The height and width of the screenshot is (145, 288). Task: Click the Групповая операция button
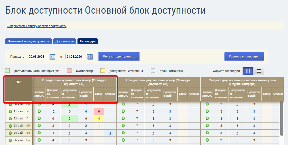pyautogui.click(x=244, y=57)
